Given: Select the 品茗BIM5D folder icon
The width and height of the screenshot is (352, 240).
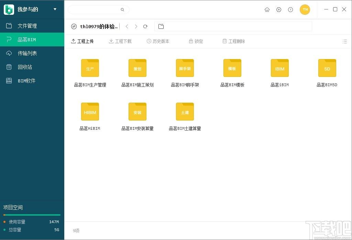Looking at the screenshot, I should pyautogui.click(x=327, y=68).
